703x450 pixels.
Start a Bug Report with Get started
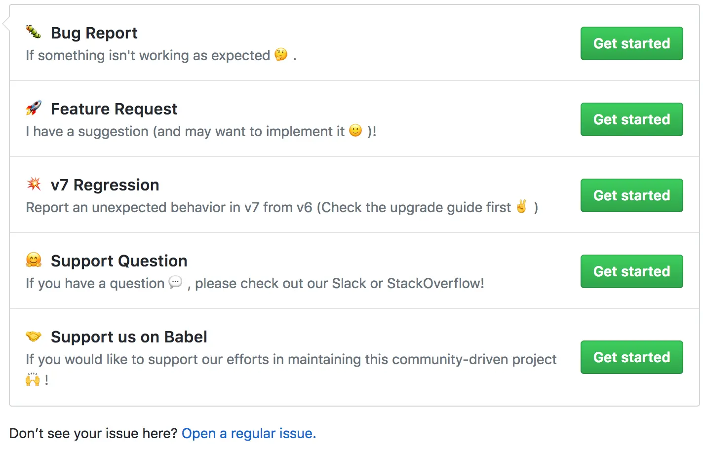[x=631, y=43]
